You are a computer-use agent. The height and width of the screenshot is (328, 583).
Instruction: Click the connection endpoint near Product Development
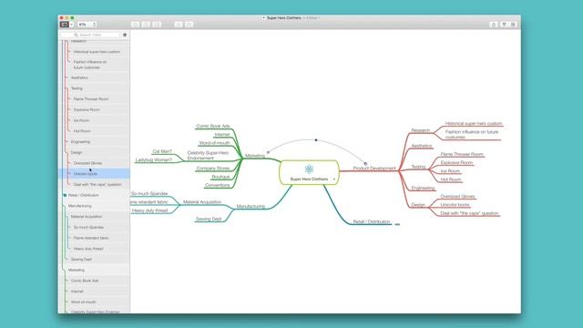click(365, 164)
